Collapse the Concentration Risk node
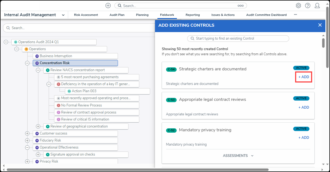330x172 pixels. tap(27, 63)
